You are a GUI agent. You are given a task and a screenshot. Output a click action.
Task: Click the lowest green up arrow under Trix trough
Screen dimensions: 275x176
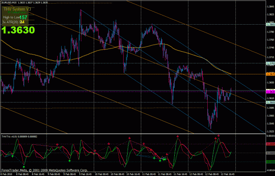[24, 167]
